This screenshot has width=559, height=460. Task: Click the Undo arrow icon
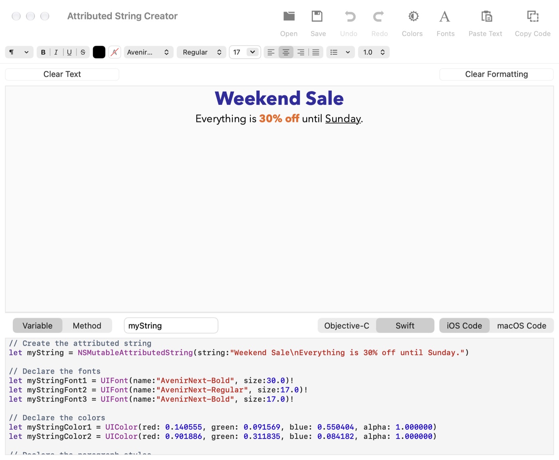point(349,16)
